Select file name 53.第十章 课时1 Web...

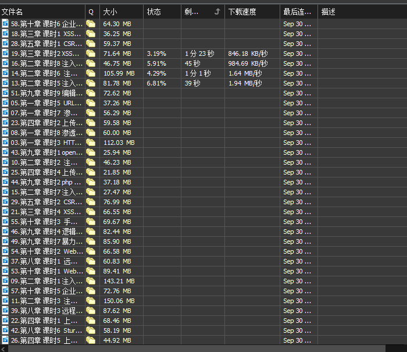47,271
